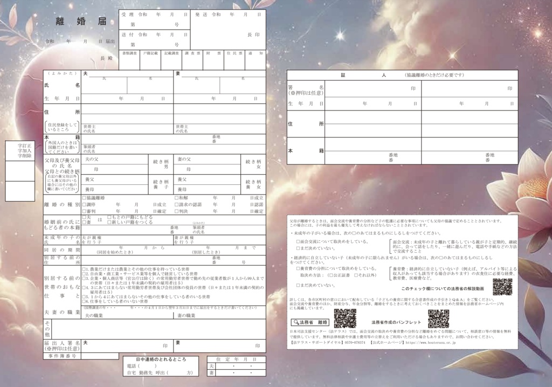This screenshot has height=387, width=552.
Task: Click the wife's 生年月日 field
Action: tap(220, 99)
